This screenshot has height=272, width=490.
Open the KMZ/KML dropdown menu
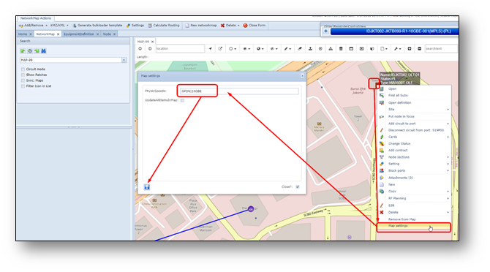point(59,26)
